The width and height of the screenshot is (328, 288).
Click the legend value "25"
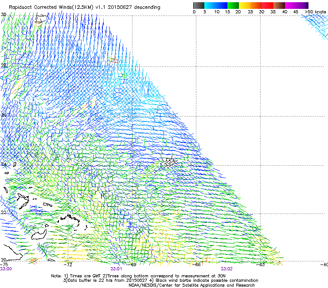coord(250,12)
